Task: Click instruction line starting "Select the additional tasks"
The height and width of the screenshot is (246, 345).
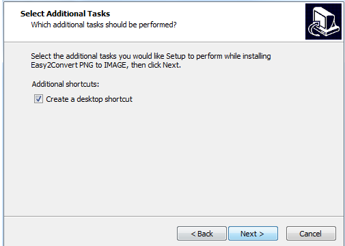Action: point(151,56)
